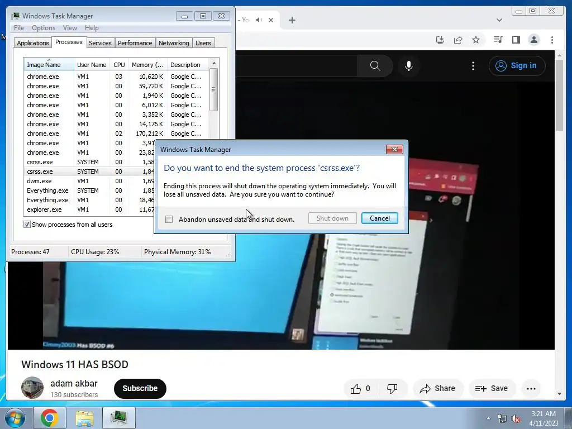Open Task Manager Help menu
This screenshot has width=572, height=429.
click(92, 28)
